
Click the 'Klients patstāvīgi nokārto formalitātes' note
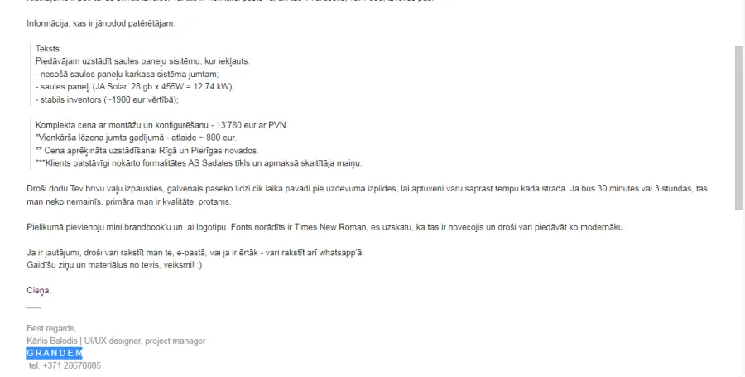tap(199, 163)
